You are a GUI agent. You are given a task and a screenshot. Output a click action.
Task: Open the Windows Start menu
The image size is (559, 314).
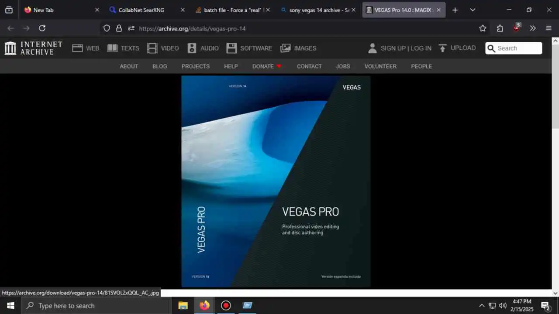coord(10,305)
